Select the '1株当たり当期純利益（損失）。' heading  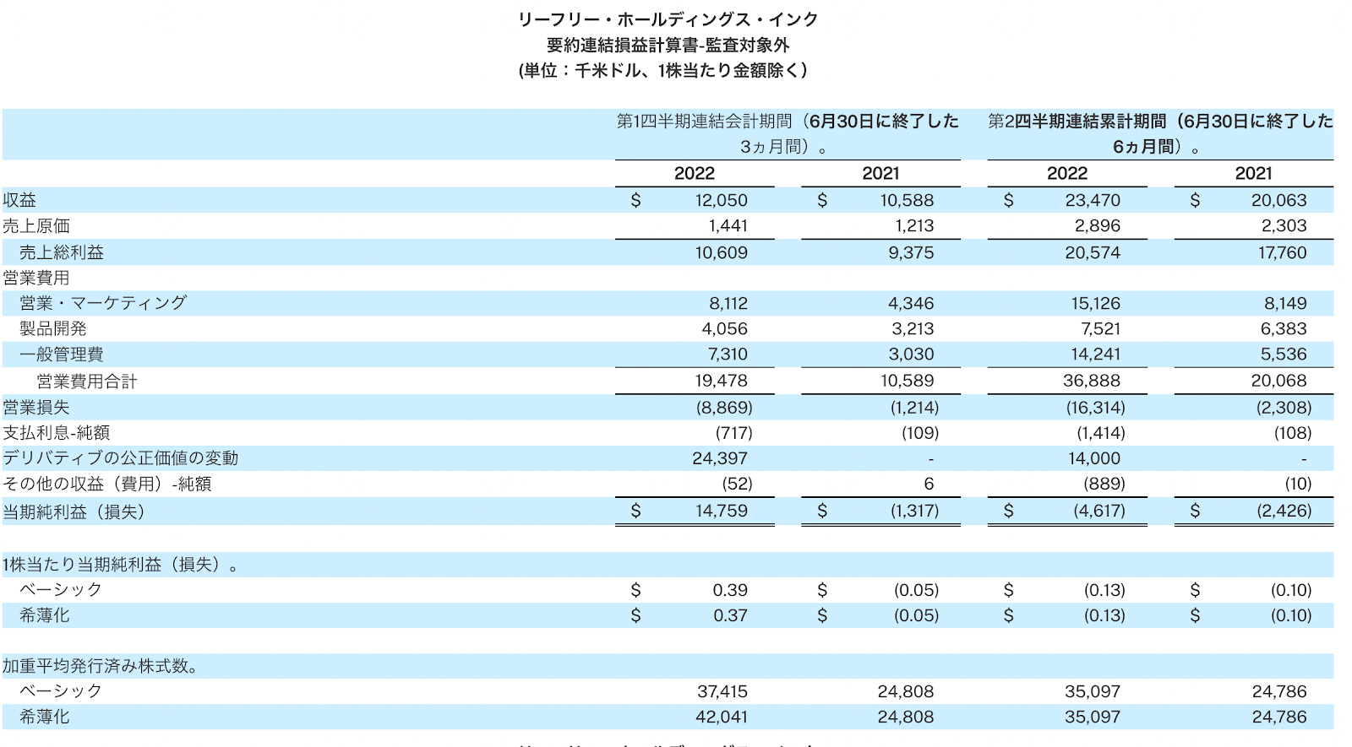[x=121, y=565]
